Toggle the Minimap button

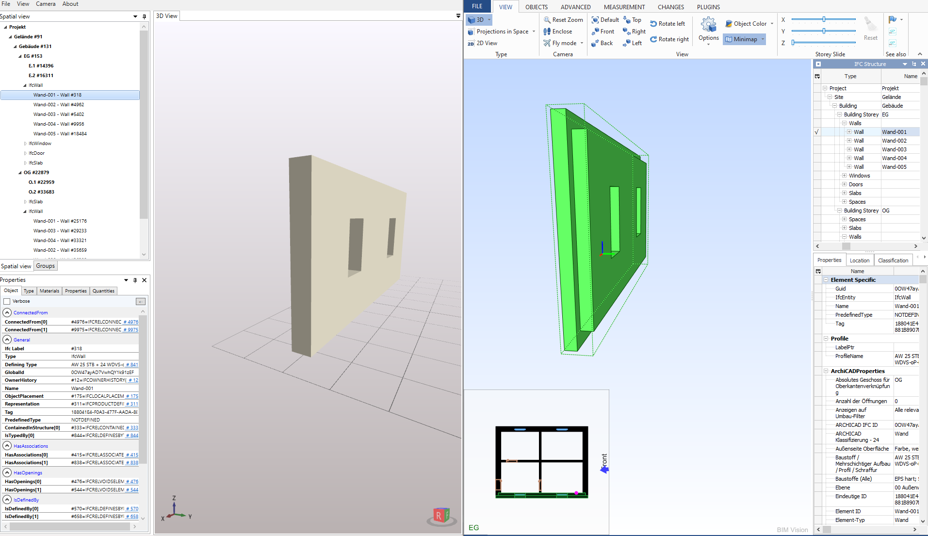(744, 39)
